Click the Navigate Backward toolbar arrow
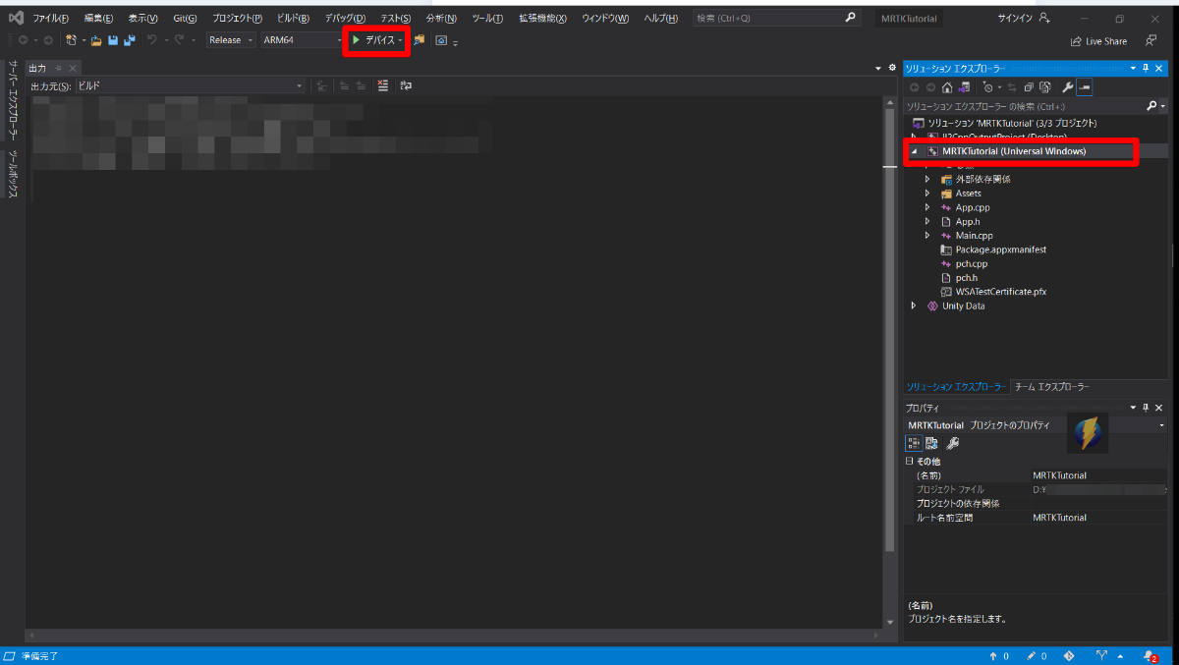This screenshot has width=1179, height=665. (23, 40)
